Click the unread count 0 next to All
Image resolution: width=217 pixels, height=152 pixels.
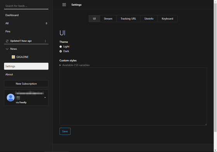(x=46, y=23)
